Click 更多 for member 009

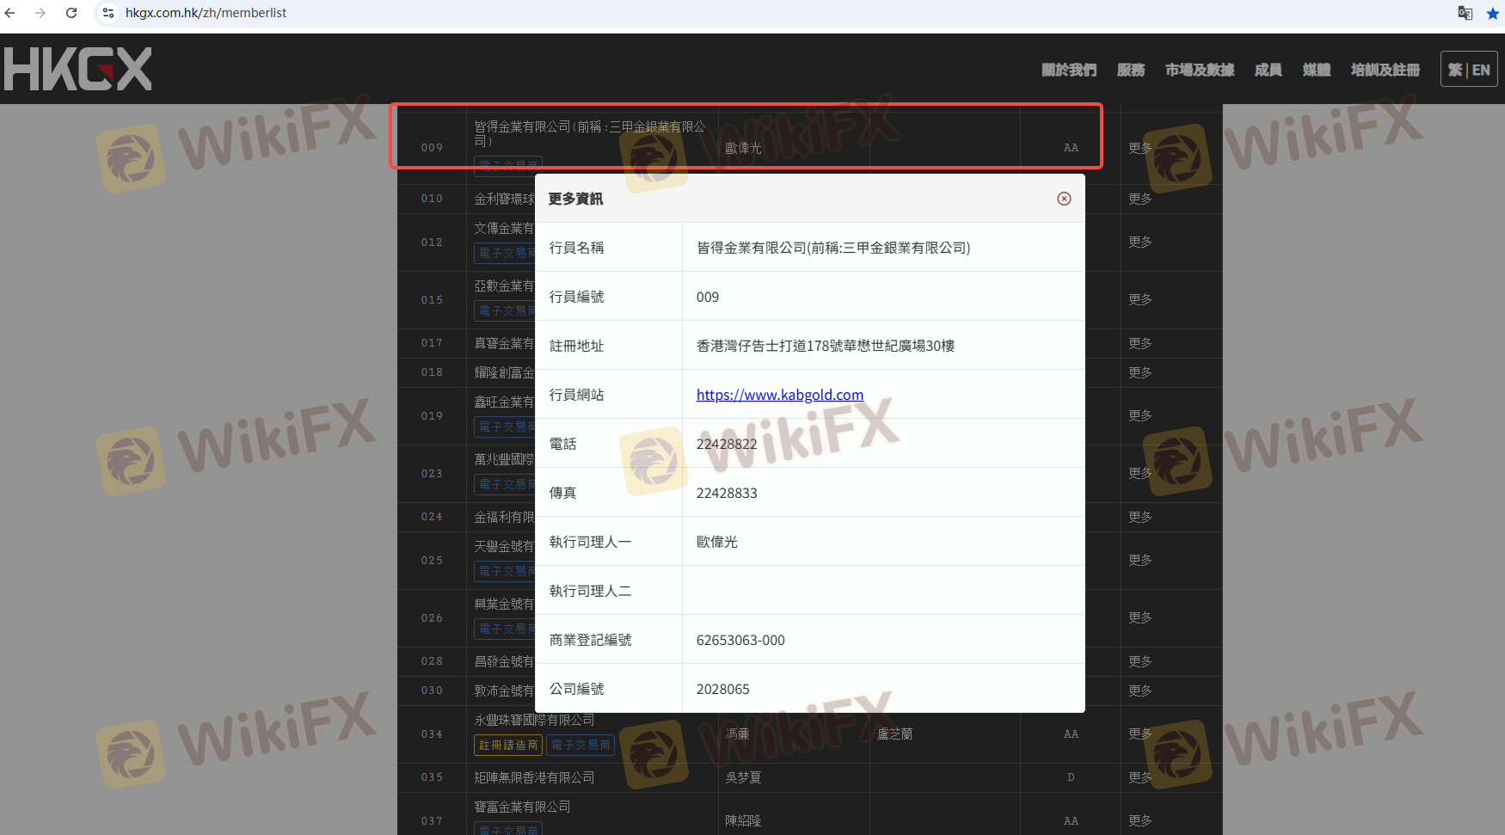(x=1140, y=148)
